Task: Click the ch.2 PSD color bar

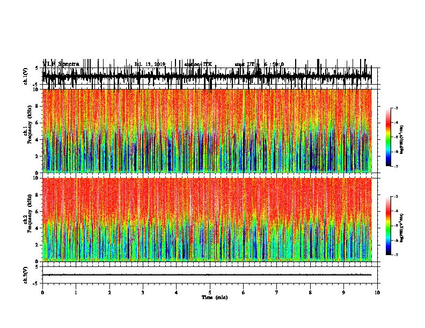Action: (389, 226)
